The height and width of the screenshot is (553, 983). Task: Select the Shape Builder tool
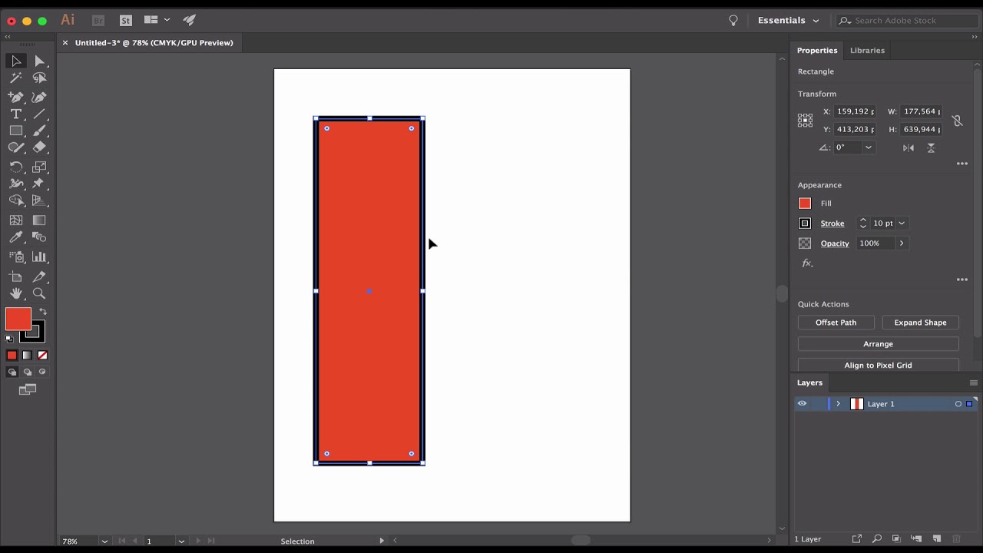coord(16,200)
